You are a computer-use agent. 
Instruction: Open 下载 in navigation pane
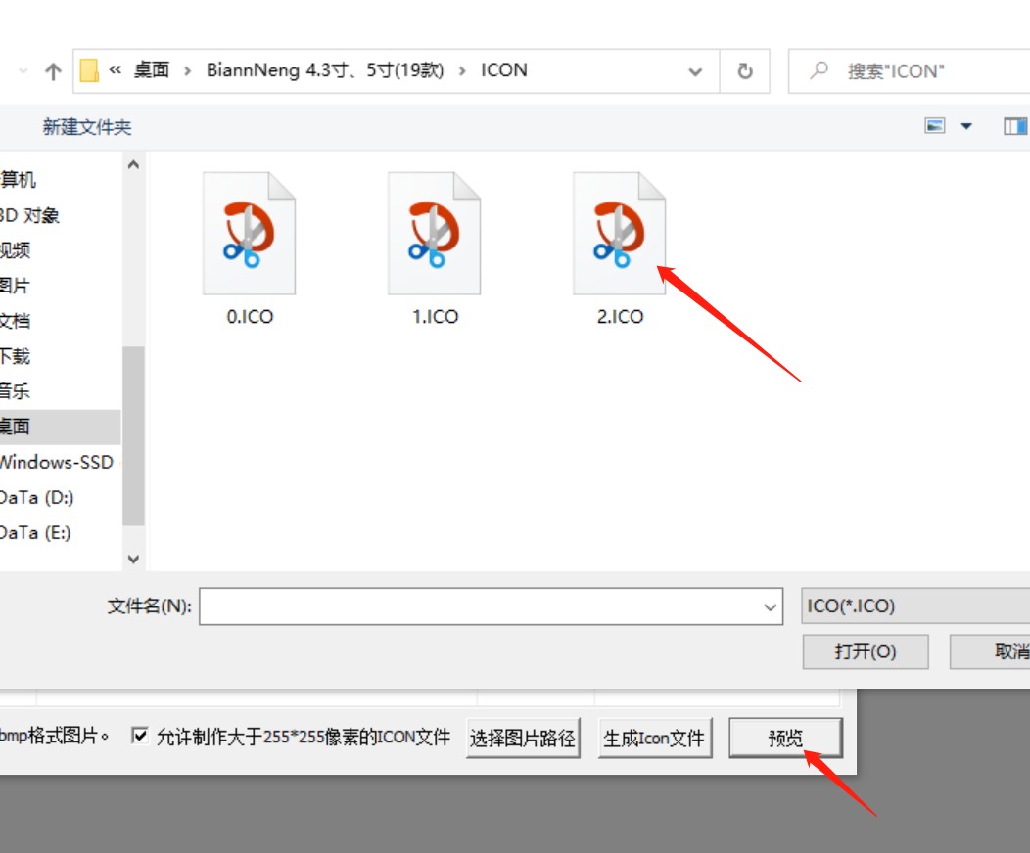click(15, 356)
